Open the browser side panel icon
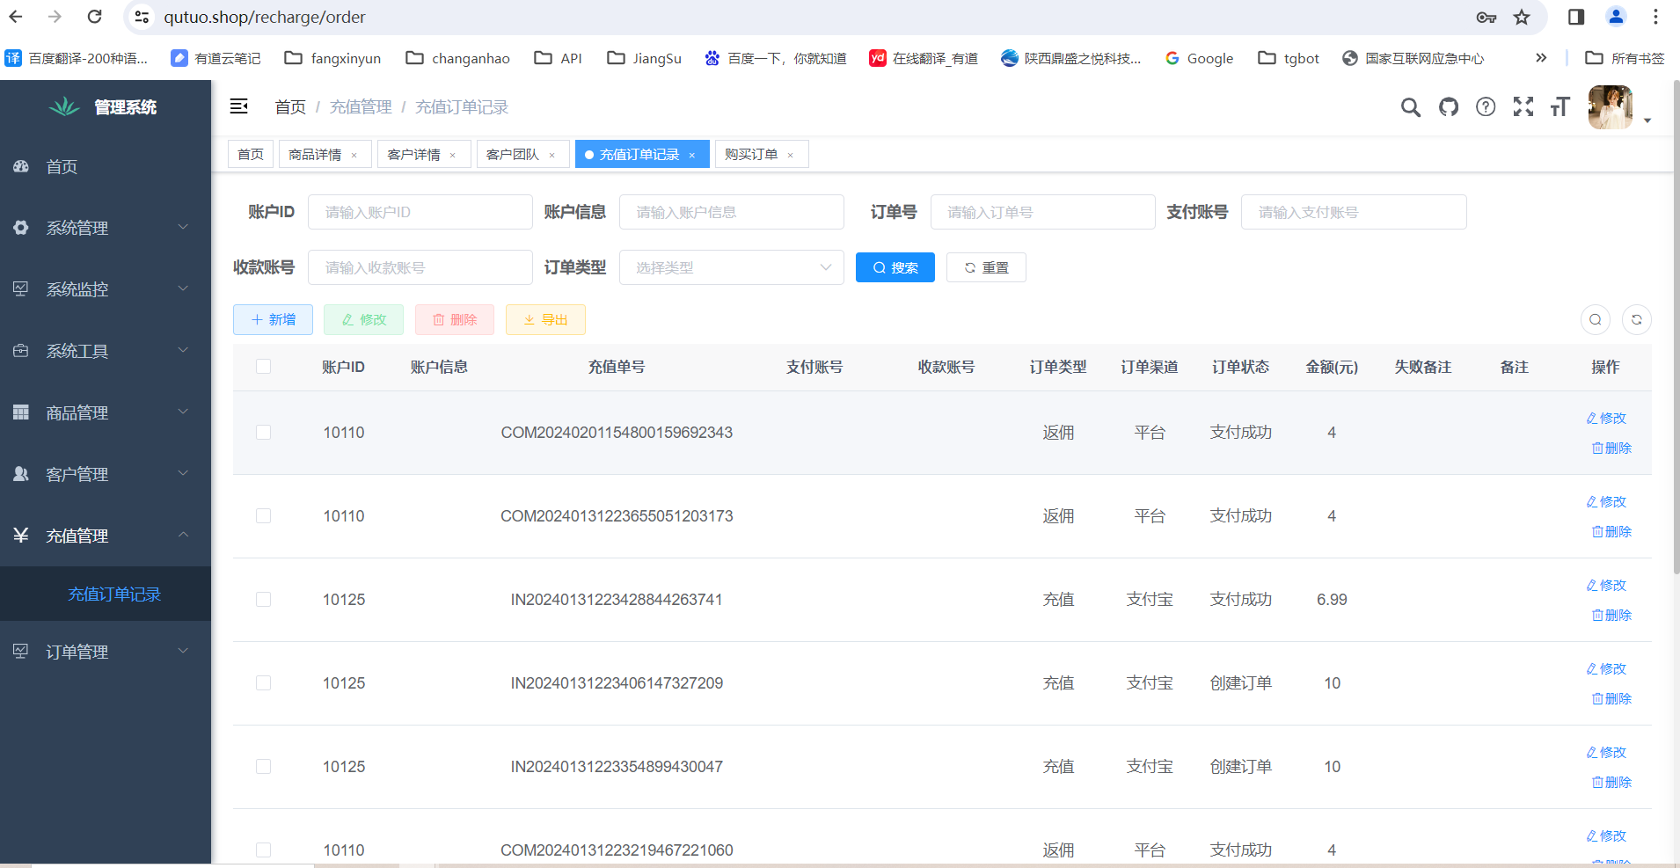This screenshot has width=1680, height=868. pyautogui.click(x=1576, y=17)
